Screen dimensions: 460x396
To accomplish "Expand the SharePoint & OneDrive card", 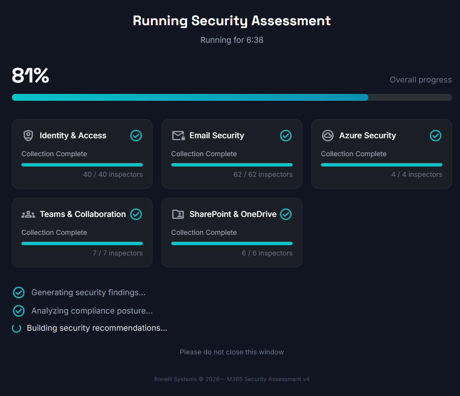I will (x=232, y=232).
